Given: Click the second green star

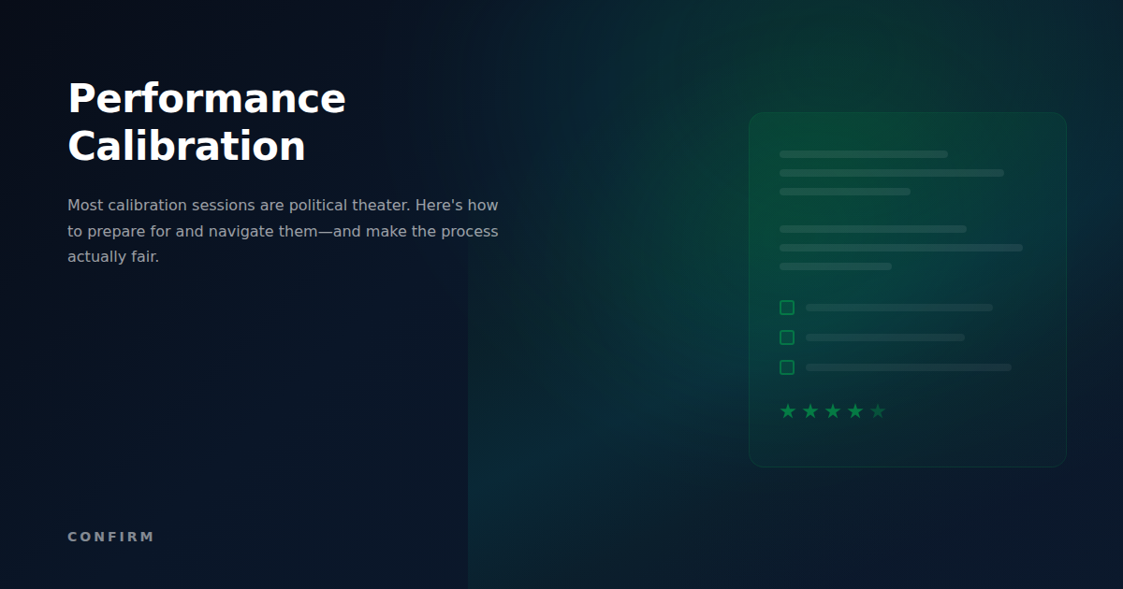Looking at the screenshot, I should (x=809, y=410).
